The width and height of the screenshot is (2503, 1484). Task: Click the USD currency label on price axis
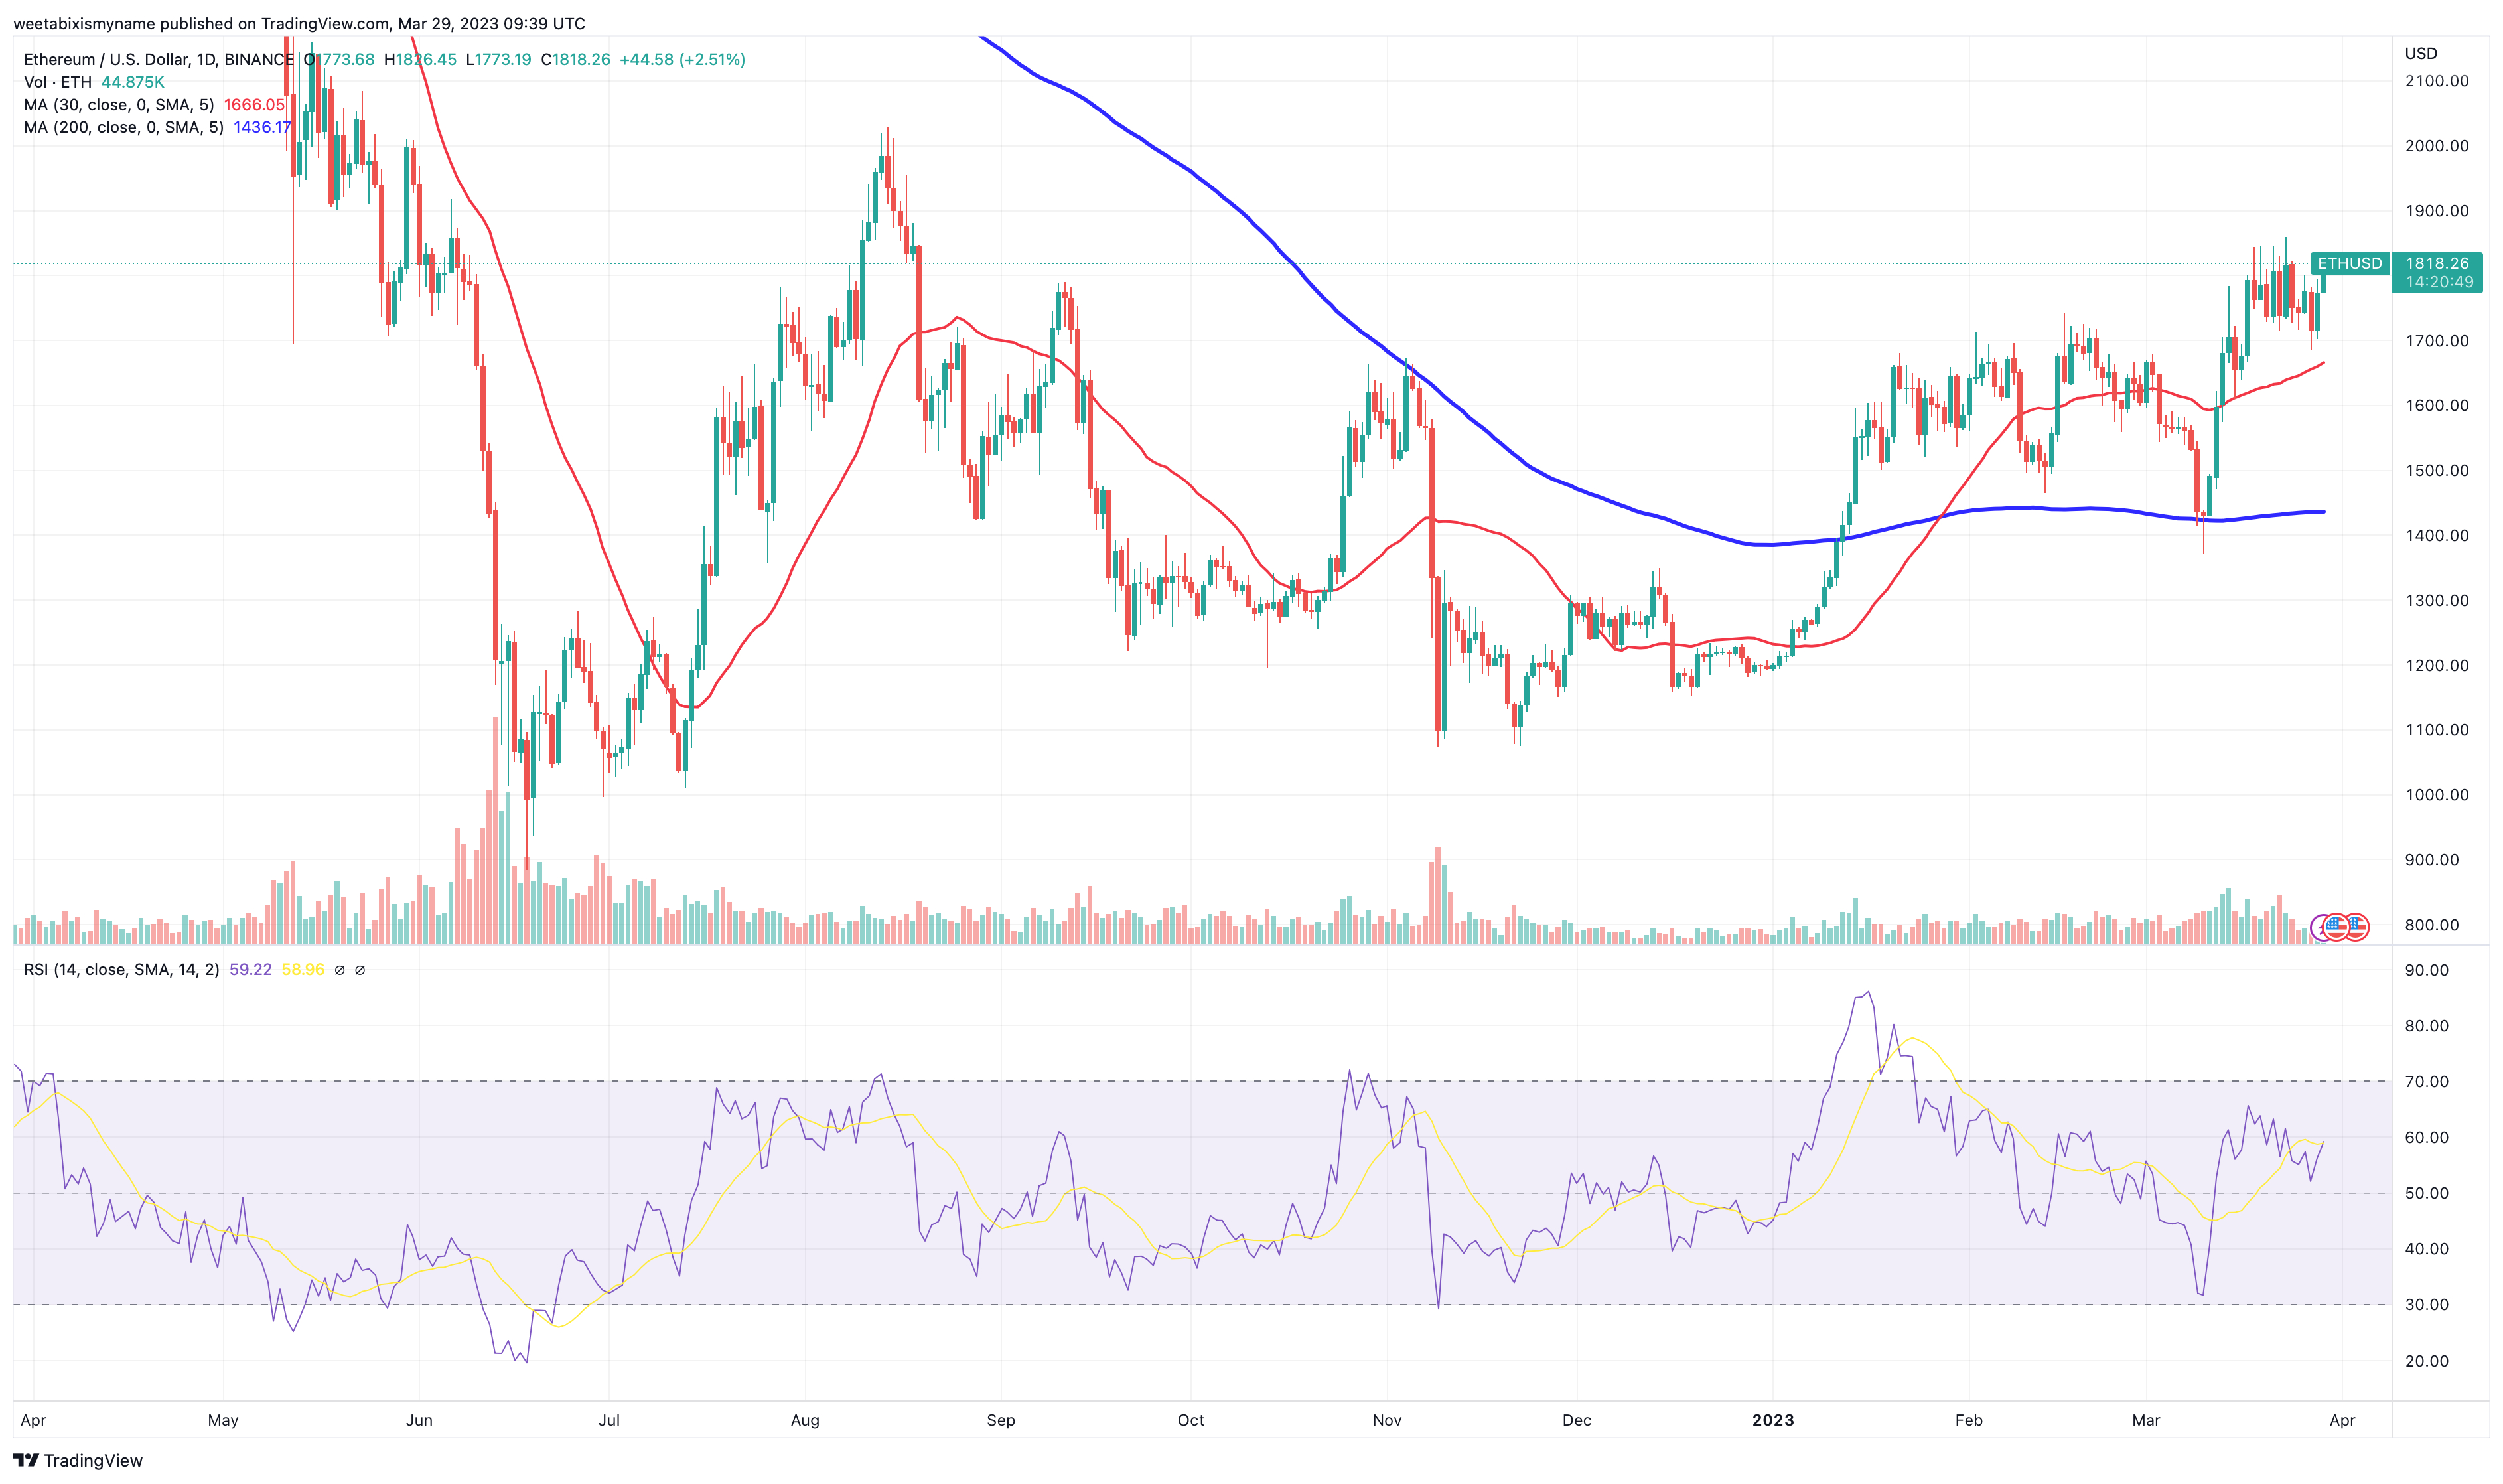2421,53
